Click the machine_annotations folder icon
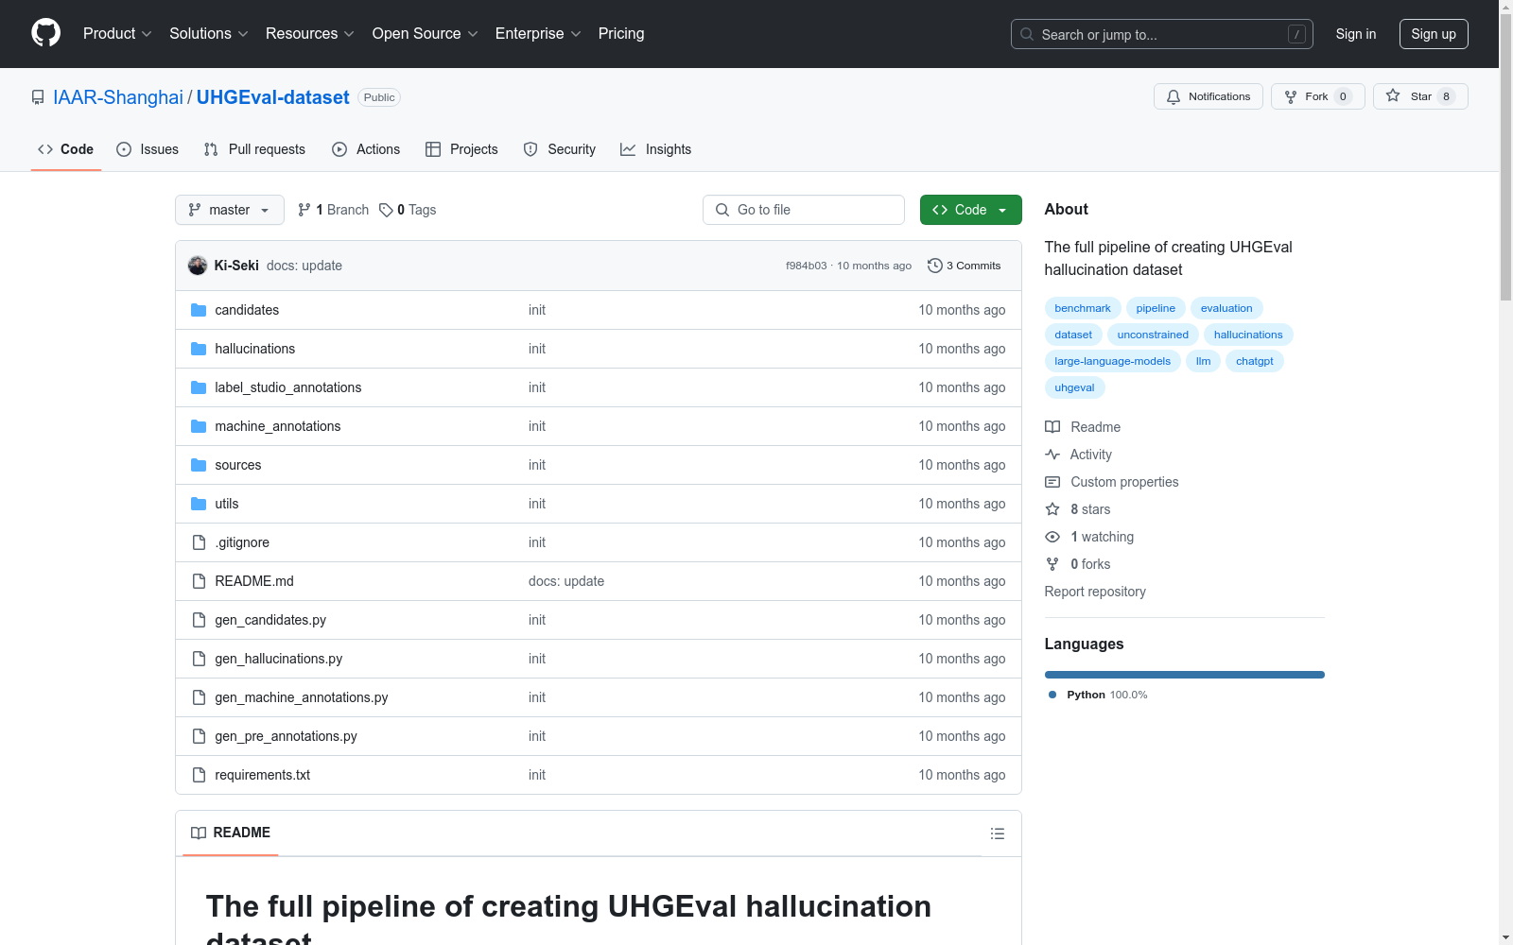This screenshot has width=1513, height=945. (199, 426)
